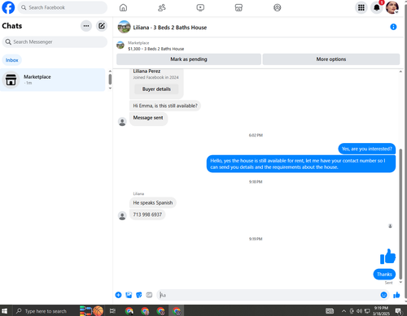The height and width of the screenshot is (316, 407).
Task: Click the '$1,300 - 3 Beds 2 Baths House' listing text
Action: [x=156, y=49]
